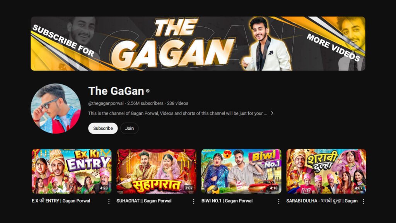Click The Gagan channel banner image
This screenshot has width=396, height=223.
pyautogui.click(x=198, y=43)
